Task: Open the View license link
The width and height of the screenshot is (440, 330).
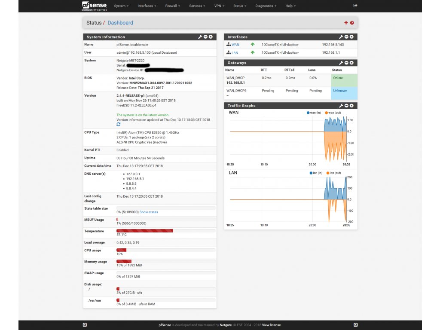Action: click(x=272, y=325)
